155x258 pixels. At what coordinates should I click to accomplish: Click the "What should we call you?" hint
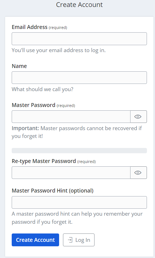coord(42,89)
